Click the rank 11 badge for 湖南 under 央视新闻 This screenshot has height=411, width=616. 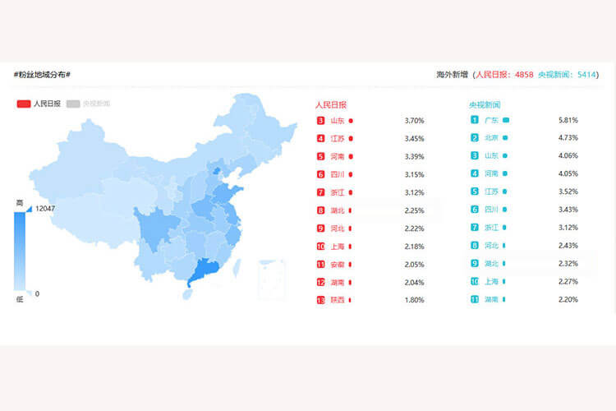click(475, 299)
